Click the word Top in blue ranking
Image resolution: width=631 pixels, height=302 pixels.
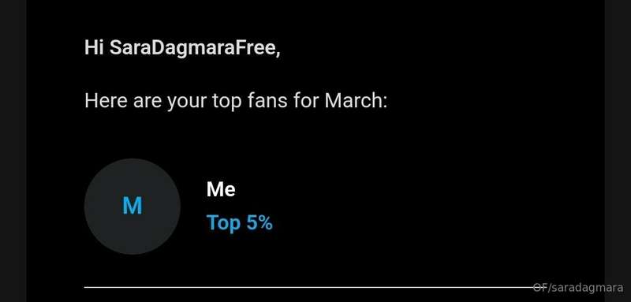tap(223, 223)
